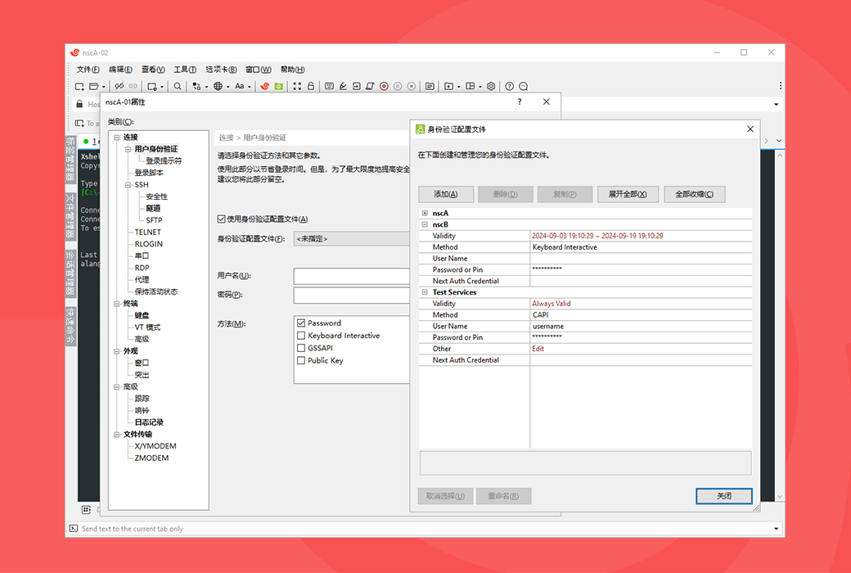This screenshot has width=851, height=573.
Task: Click the red Xshell swirl toolbar icon
Action: tap(265, 86)
